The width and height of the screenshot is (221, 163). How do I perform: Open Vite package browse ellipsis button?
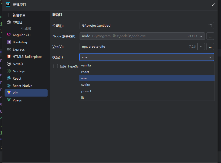point(210,47)
